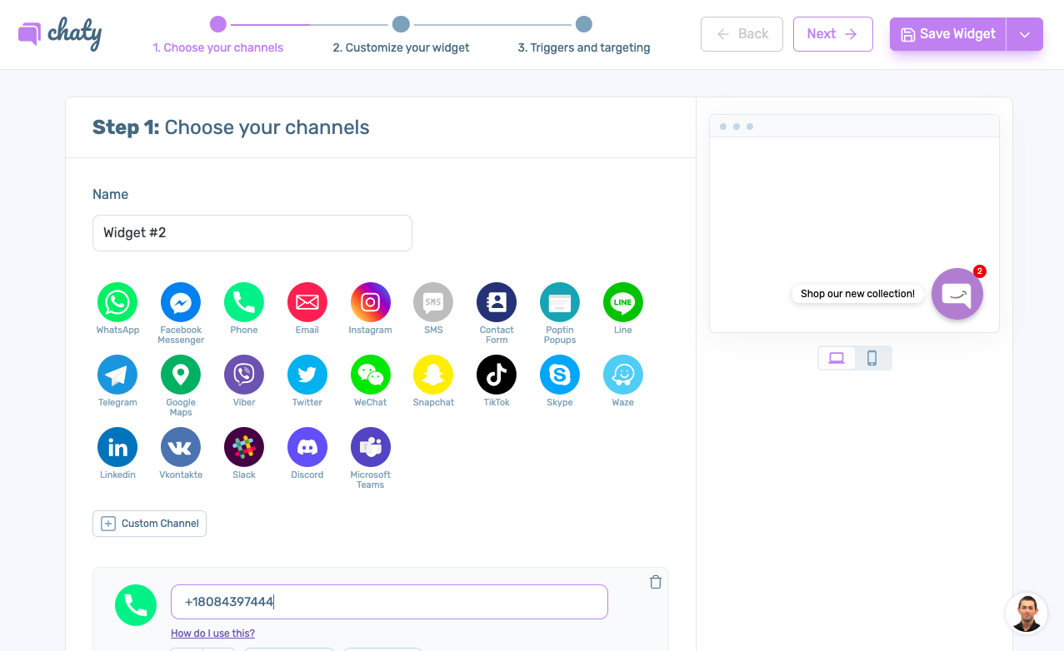Add the Vkontakte channel
Screen dimensions: 1064x651
pyautogui.click(x=181, y=447)
